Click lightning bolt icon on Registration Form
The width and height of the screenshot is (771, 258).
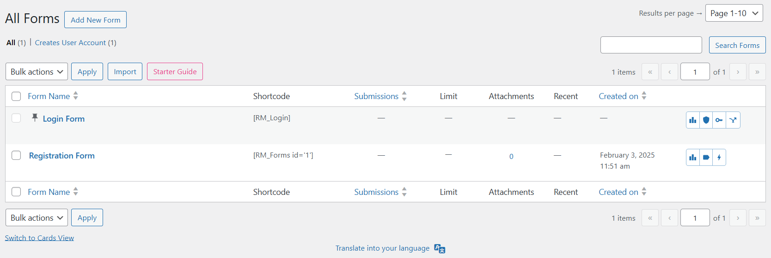719,158
